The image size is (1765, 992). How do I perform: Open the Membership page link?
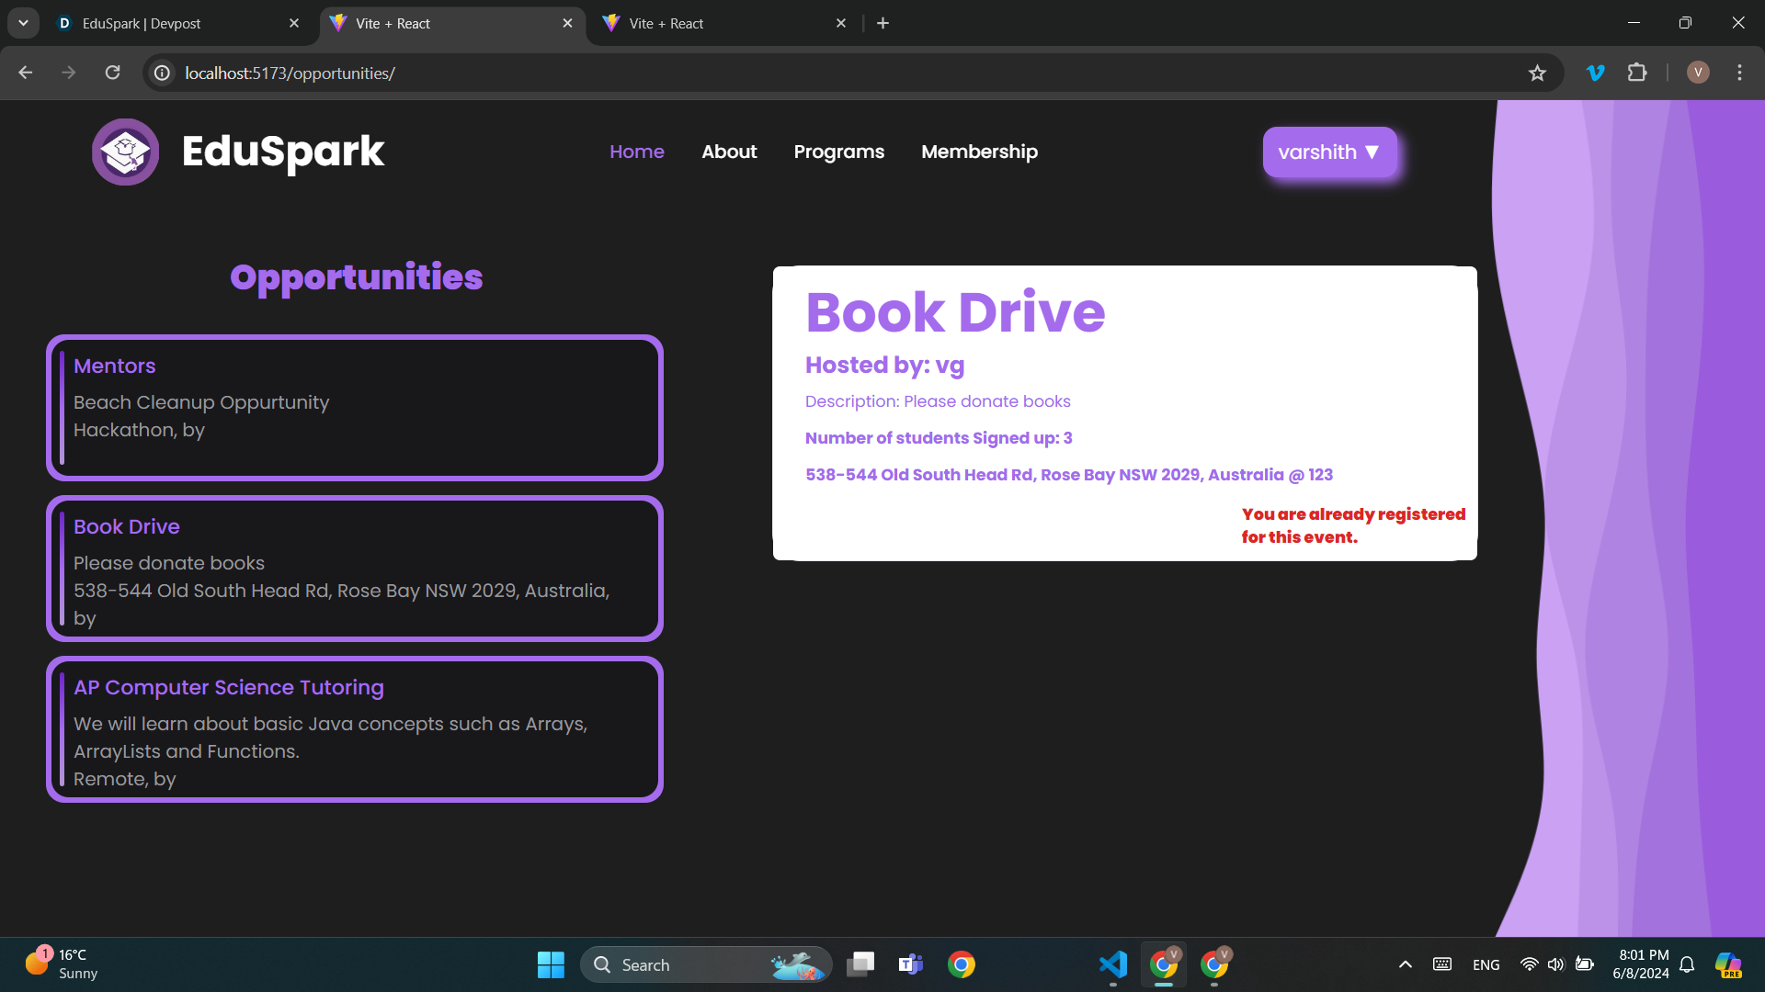pyautogui.click(x=979, y=152)
